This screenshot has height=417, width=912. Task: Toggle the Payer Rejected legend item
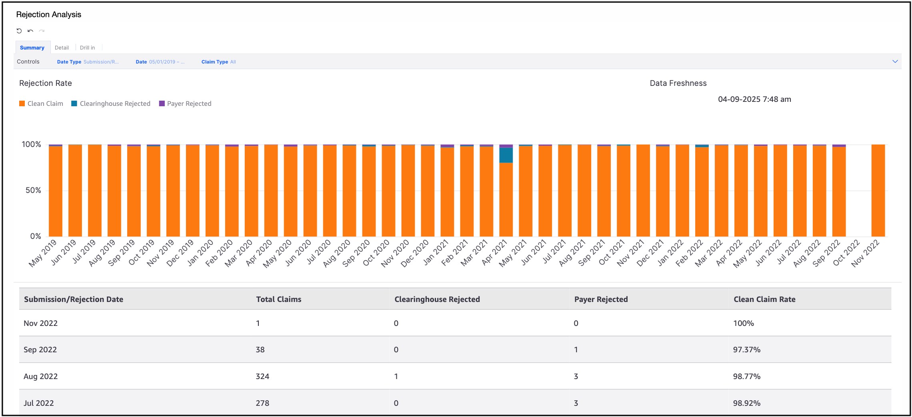(185, 103)
